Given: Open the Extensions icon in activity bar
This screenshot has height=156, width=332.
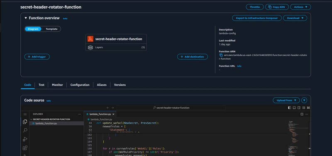Looking at the screenshot, I should click(x=25, y=148).
